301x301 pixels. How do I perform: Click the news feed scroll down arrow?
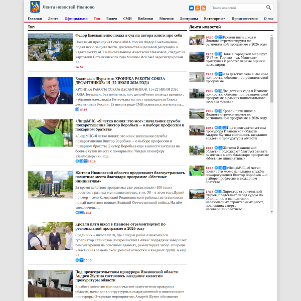click(271, 212)
